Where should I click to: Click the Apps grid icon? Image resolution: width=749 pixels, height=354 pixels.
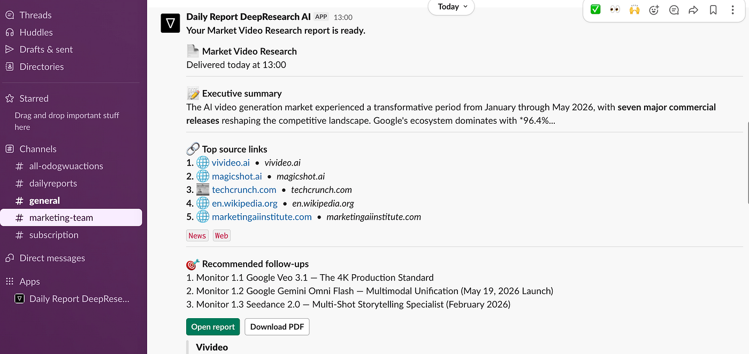coord(9,282)
